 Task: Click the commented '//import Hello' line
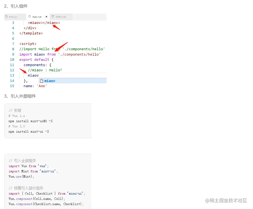click(x=62, y=49)
